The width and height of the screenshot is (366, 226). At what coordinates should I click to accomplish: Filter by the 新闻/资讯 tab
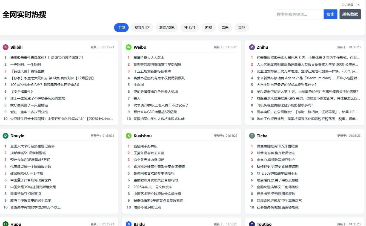click(x=167, y=28)
